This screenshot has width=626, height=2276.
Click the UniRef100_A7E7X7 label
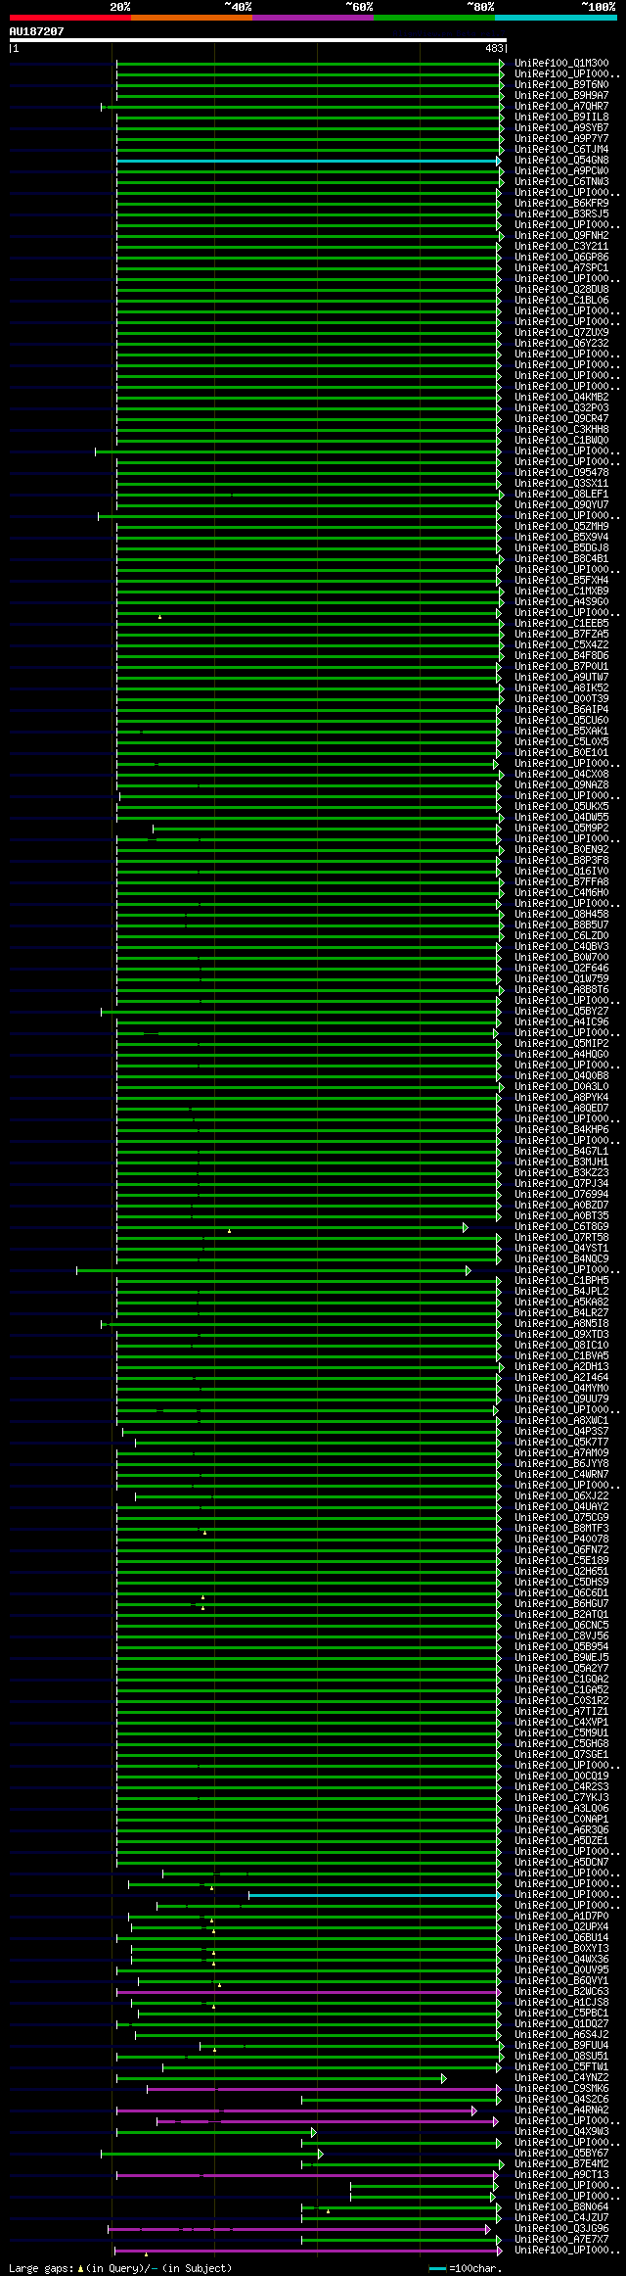click(561, 2240)
